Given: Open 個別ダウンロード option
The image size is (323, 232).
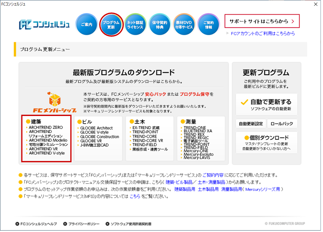Looking at the screenshot, I should tap(267, 143).
